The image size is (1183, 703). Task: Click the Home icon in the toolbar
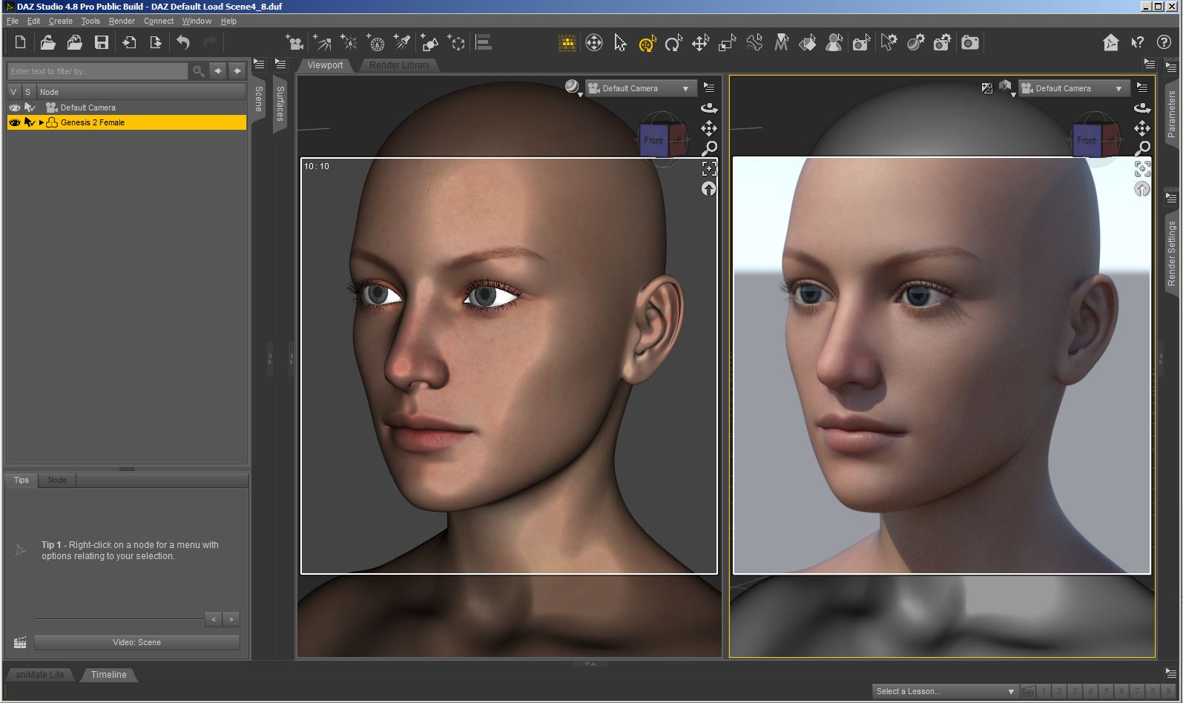1110,43
